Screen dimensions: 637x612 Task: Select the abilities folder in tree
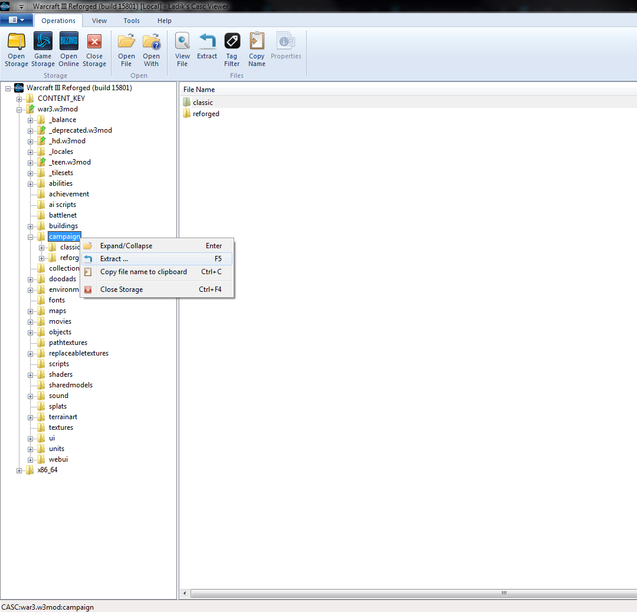[61, 183]
